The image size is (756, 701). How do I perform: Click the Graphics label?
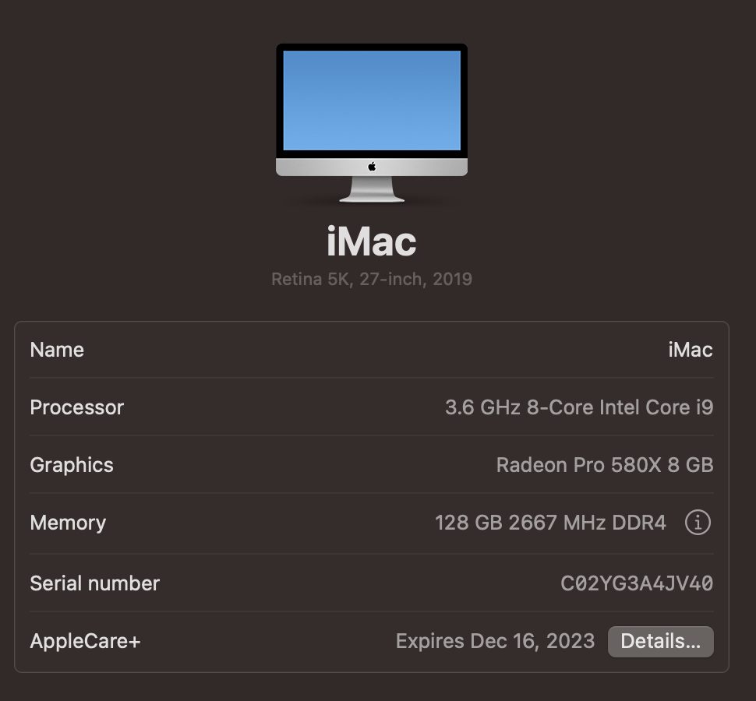[x=72, y=466]
